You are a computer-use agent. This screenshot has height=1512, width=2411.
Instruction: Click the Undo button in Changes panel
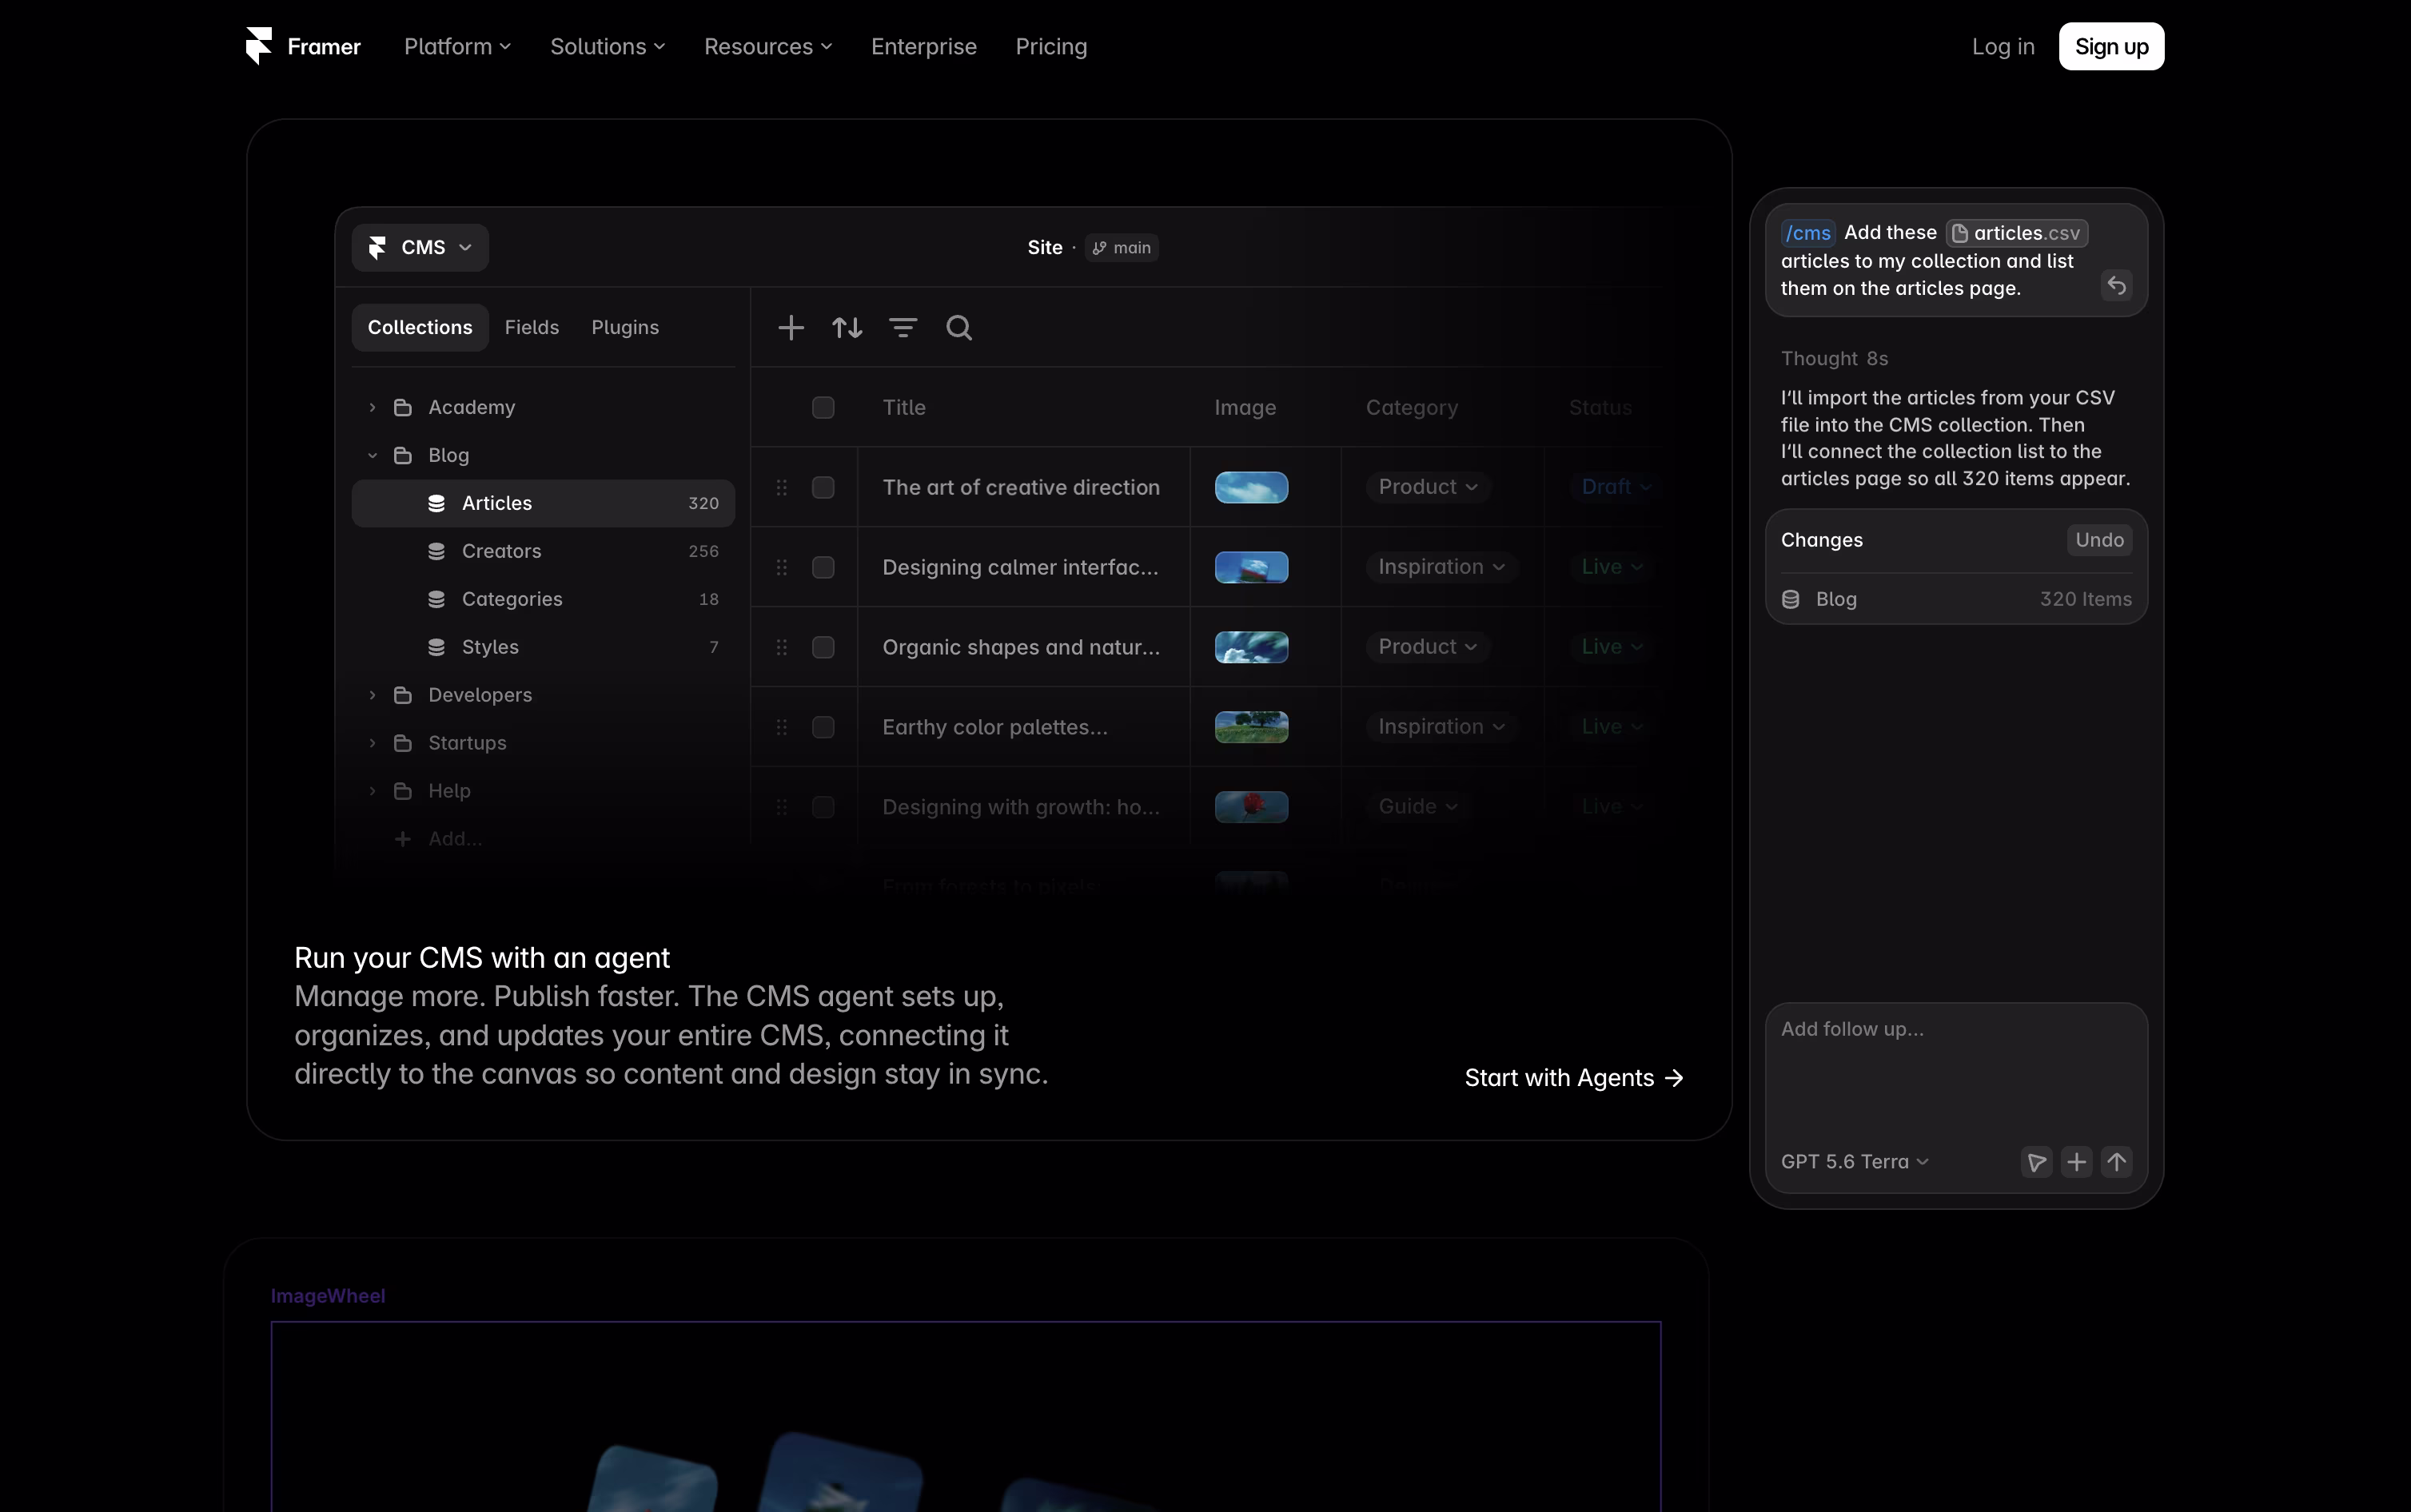click(x=2099, y=540)
